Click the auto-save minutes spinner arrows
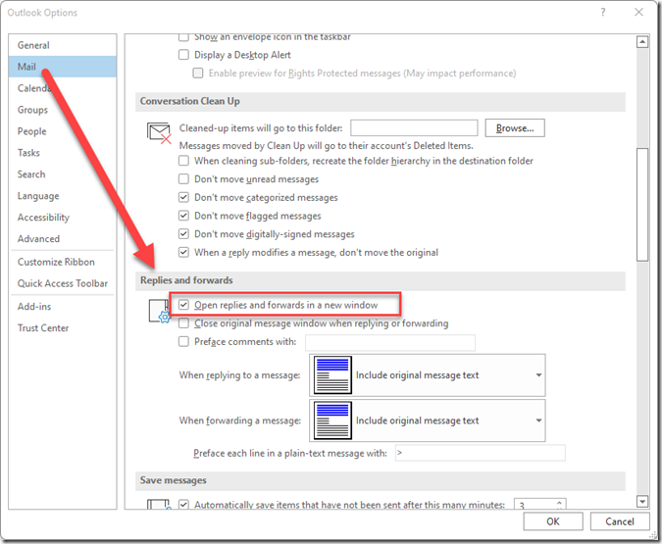This screenshot has width=662, height=544. coord(559,505)
